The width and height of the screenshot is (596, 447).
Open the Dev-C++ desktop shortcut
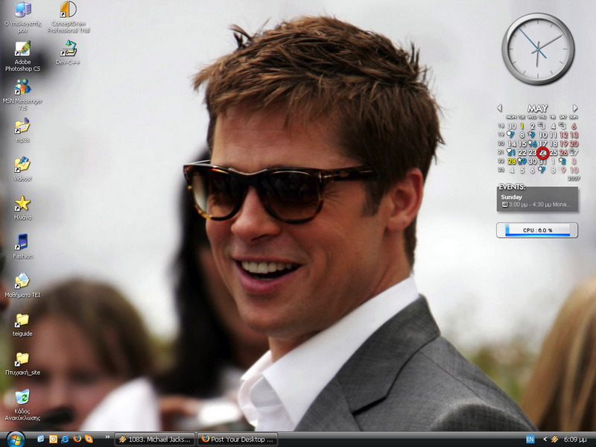click(68, 49)
